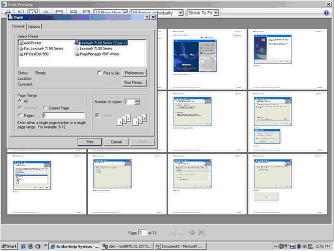Screen dimensions: 334x251
Task: Close the Print dialog
Action: [x=153, y=18]
